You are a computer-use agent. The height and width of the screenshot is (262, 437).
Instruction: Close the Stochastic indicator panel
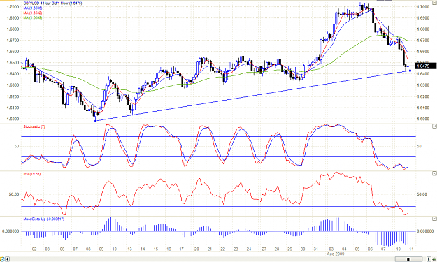click(x=434, y=126)
